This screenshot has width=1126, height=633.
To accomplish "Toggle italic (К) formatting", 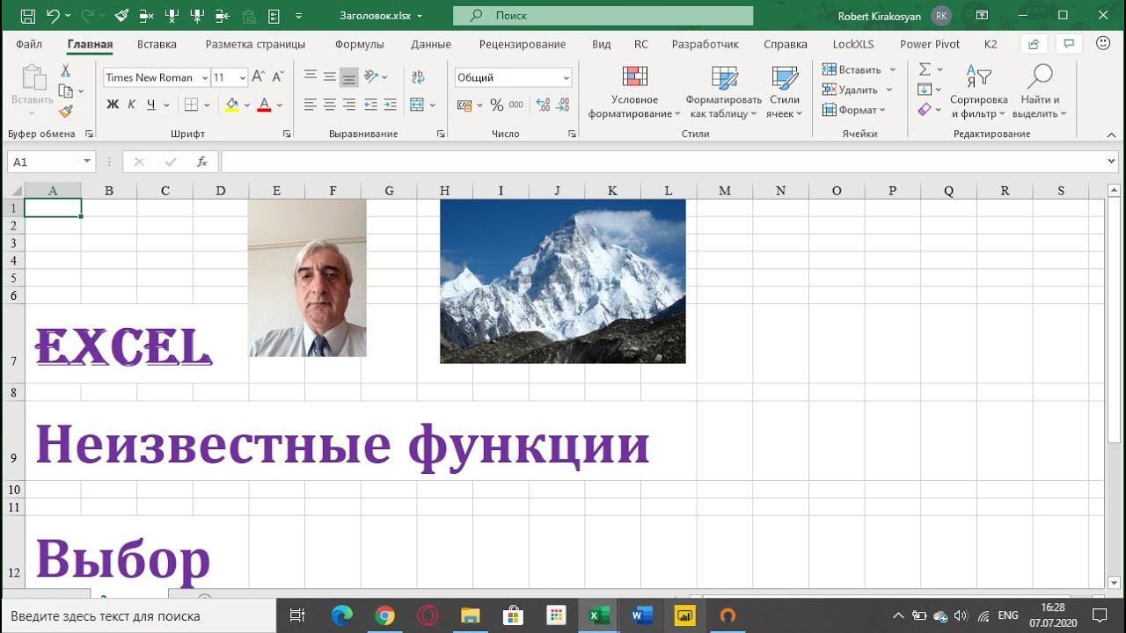I will 132,105.
